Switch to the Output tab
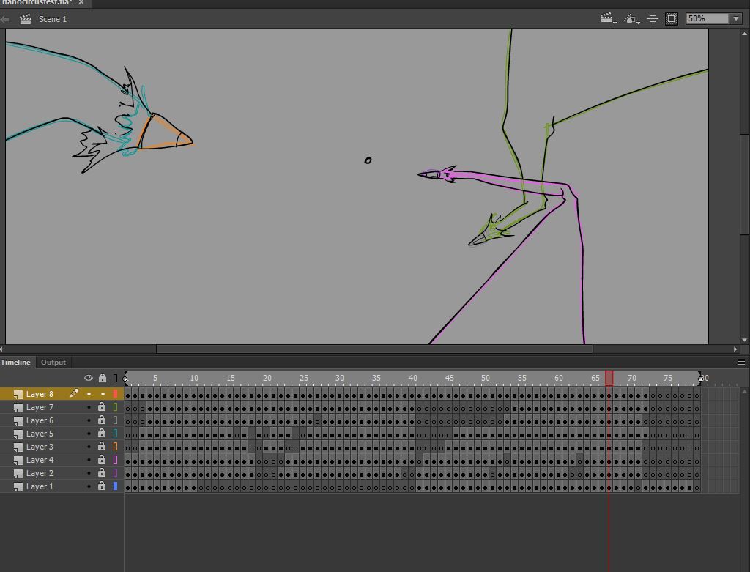 (53, 362)
